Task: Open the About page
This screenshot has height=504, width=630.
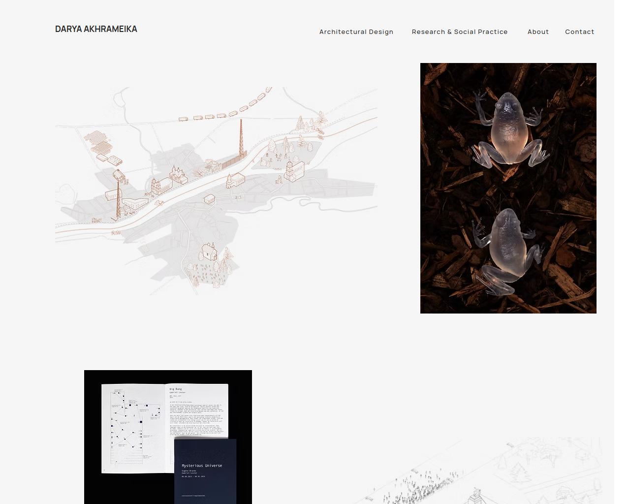Action: [538, 31]
